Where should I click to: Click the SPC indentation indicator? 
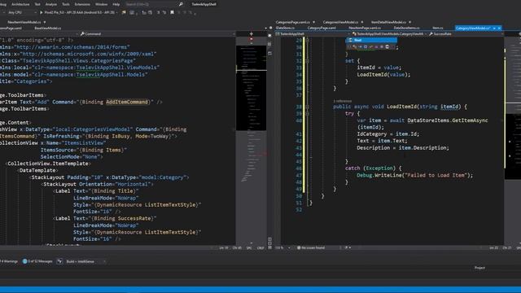coord(249,247)
